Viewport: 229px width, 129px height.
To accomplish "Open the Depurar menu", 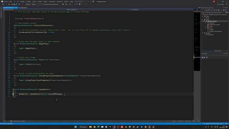I will click(x=34, y=1).
